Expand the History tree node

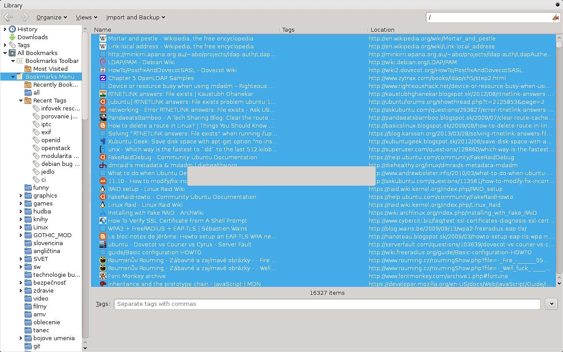5,29
